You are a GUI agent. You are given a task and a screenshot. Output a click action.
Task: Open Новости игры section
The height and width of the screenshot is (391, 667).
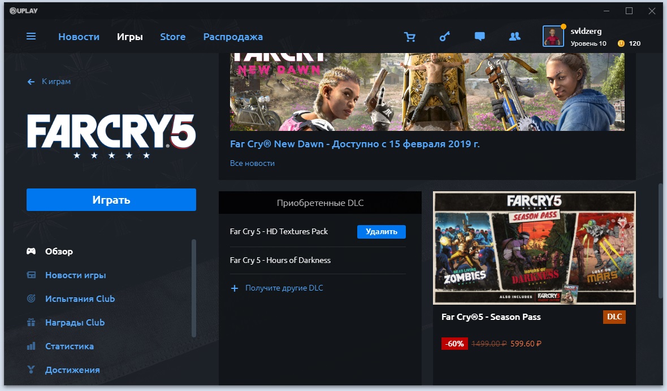75,275
